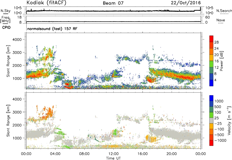Pick the blue top segment of Velocity colorbar
The height and width of the screenshot is (160, 232).
pos(211,98)
